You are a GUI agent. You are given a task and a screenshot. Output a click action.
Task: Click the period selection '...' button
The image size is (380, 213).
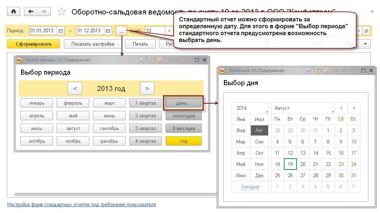pos(121,31)
